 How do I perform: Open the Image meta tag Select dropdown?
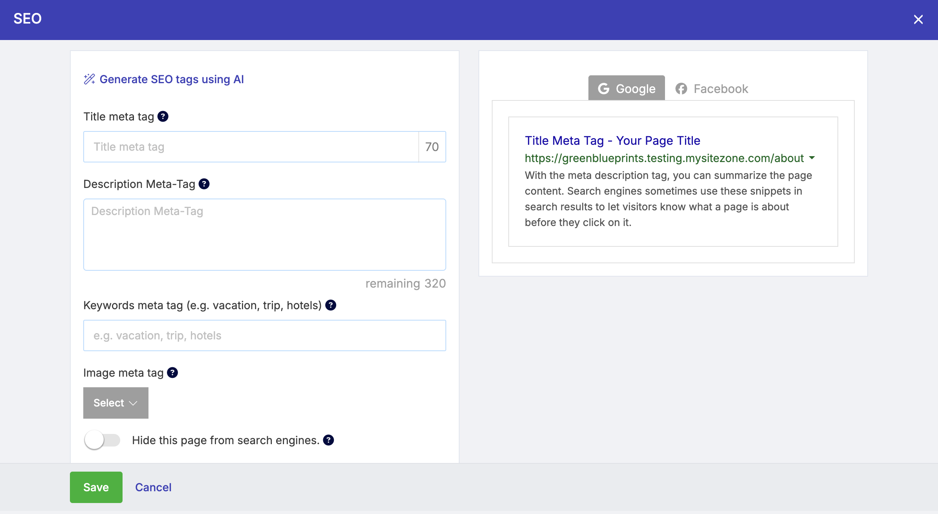coord(116,403)
